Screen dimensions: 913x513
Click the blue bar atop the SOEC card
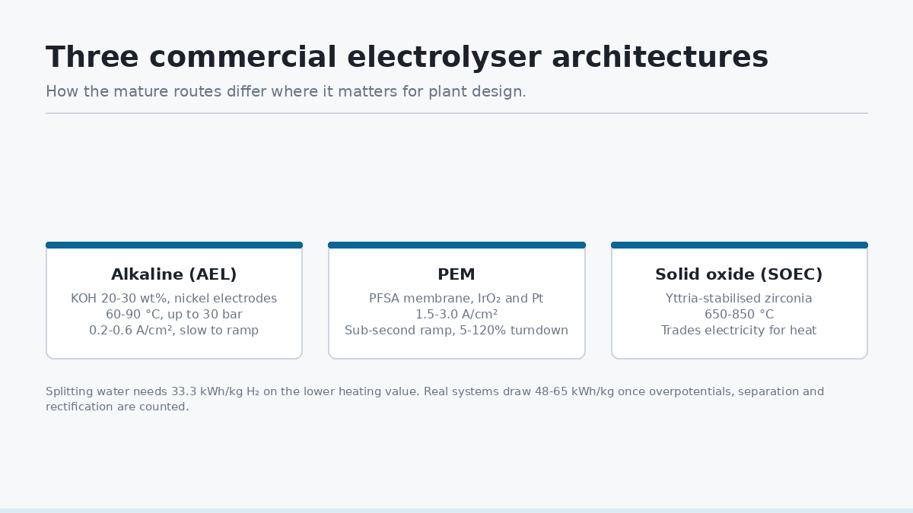(x=740, y=245)
